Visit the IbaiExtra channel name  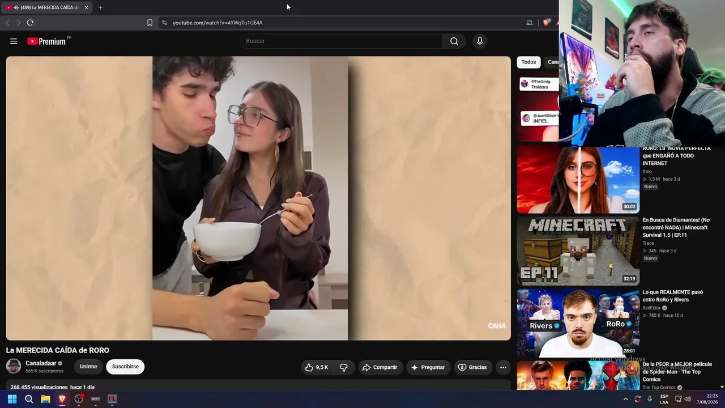651,308
